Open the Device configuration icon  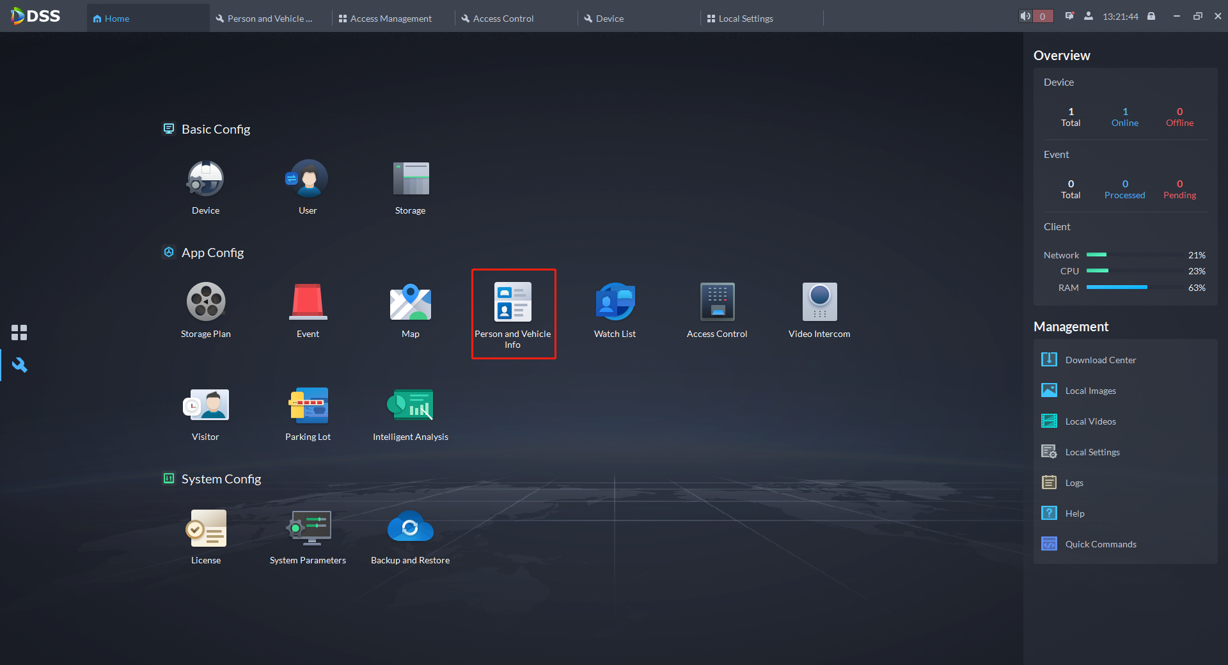pos(205,179)
